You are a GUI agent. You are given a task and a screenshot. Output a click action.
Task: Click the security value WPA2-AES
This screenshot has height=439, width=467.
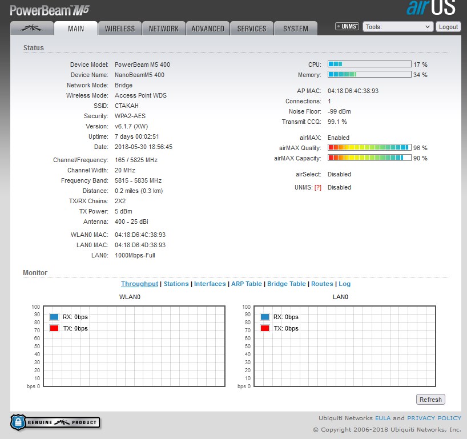coord(130,116)
